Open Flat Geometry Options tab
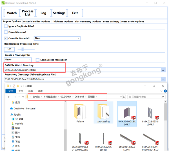 (88, 21)
